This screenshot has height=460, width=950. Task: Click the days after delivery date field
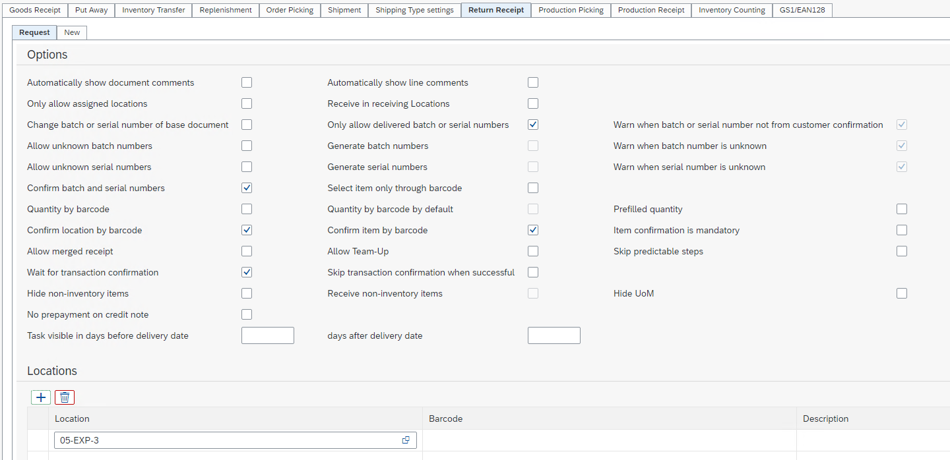pos(554,335)
